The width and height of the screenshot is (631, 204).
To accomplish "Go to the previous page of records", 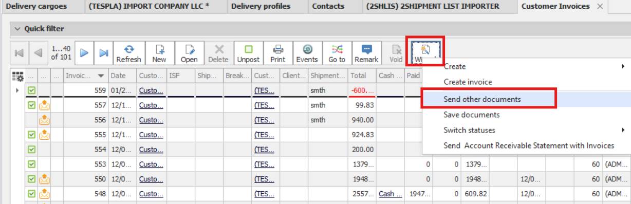I will [38, 53].
